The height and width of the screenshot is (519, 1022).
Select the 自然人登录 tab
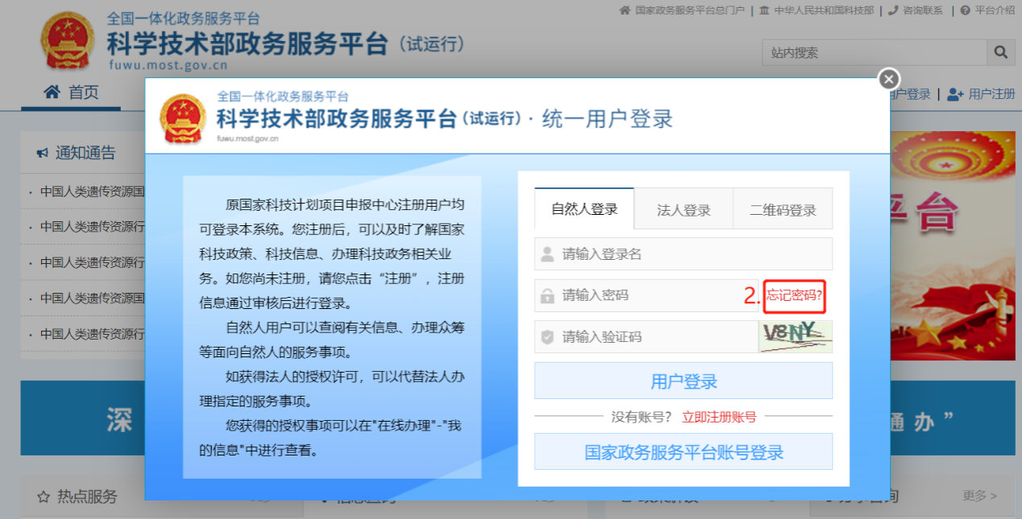click(584, 209)
